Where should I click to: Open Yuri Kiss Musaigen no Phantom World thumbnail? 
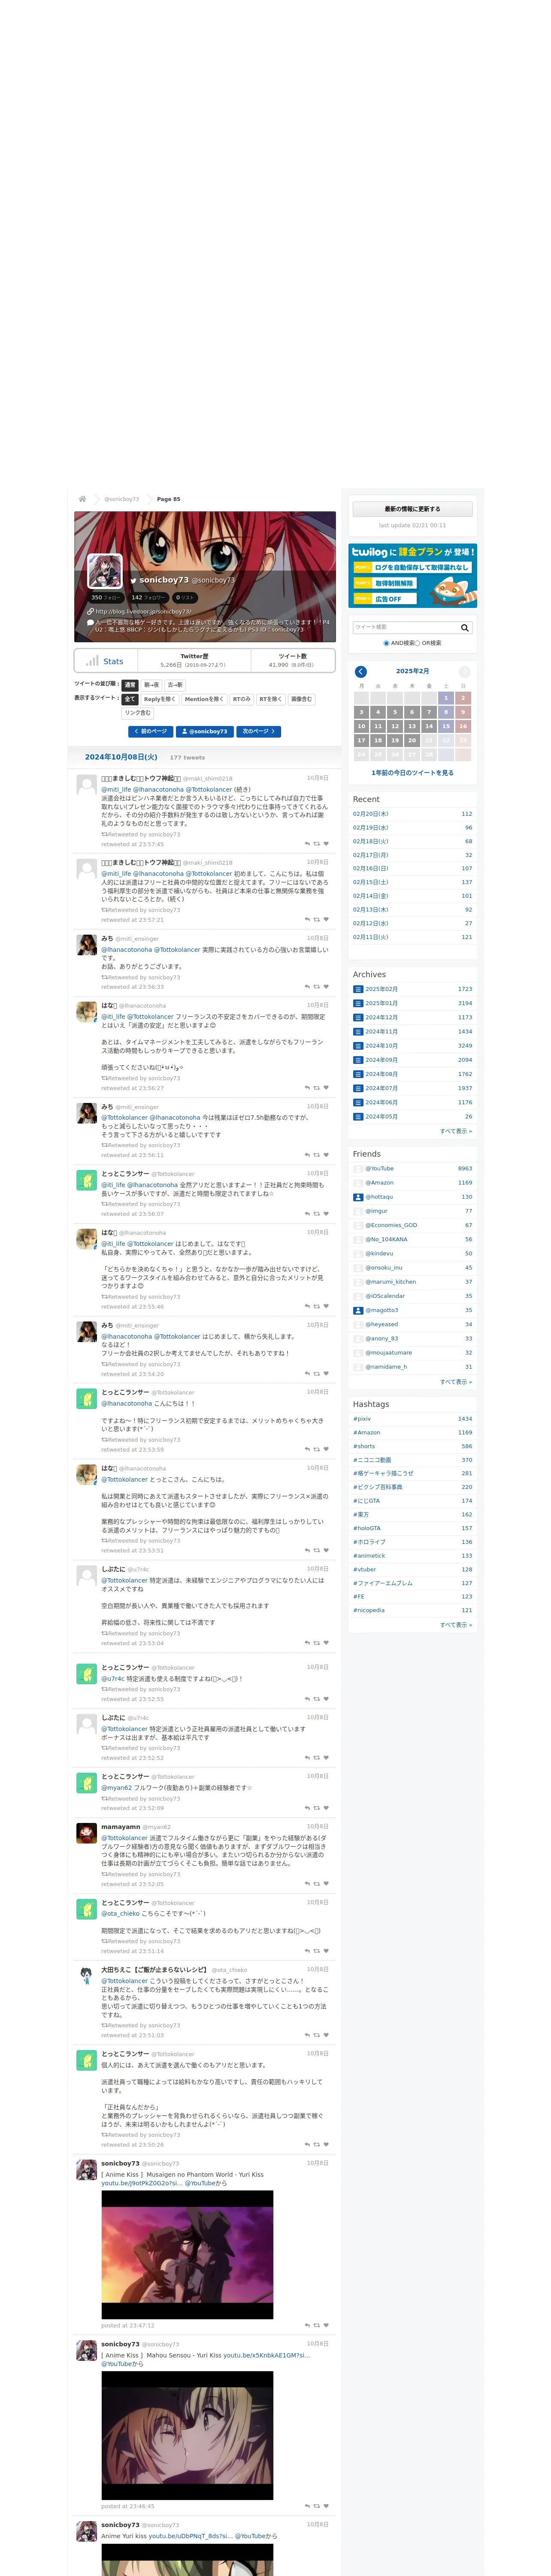(x=187, y=2254)
